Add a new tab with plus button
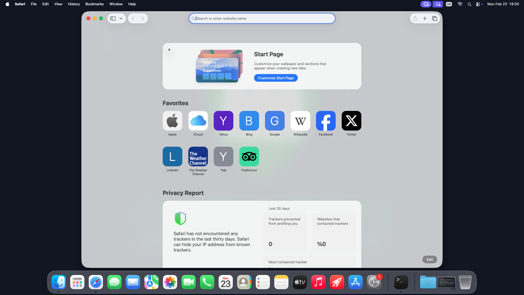The image size is (524, 295). pos(425,18)
